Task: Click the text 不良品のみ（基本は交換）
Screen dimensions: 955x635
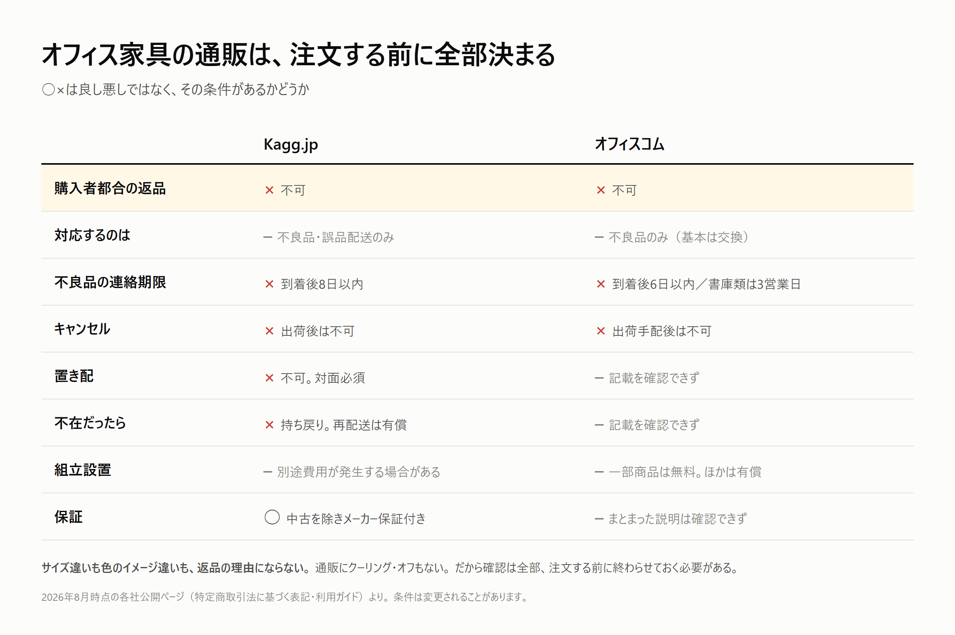Action: [680, 237]
